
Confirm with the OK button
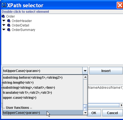pyautogui.click(x=94, y=113)
